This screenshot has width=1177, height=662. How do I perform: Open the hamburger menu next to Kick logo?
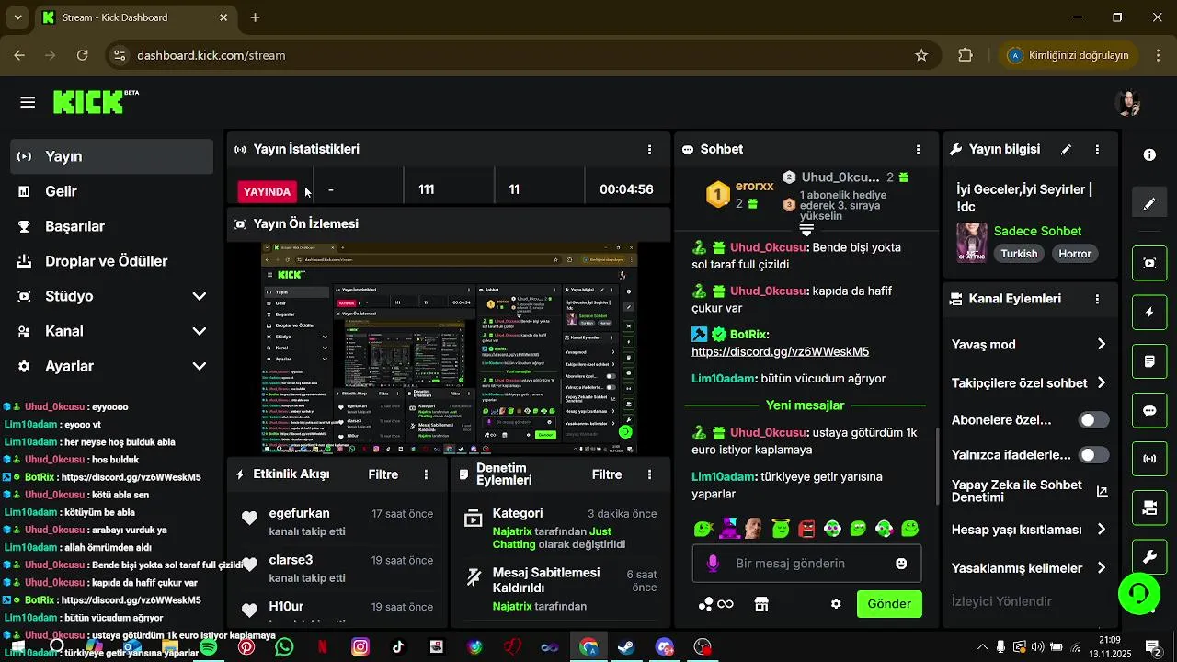tap(28, 102)
